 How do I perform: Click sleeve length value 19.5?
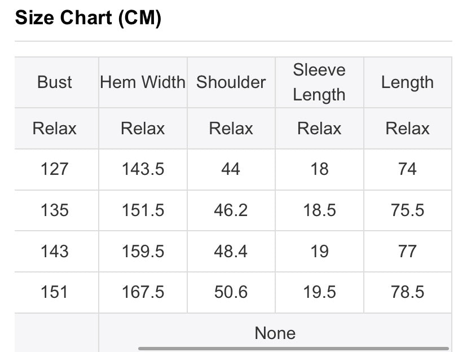click(320, 292)
